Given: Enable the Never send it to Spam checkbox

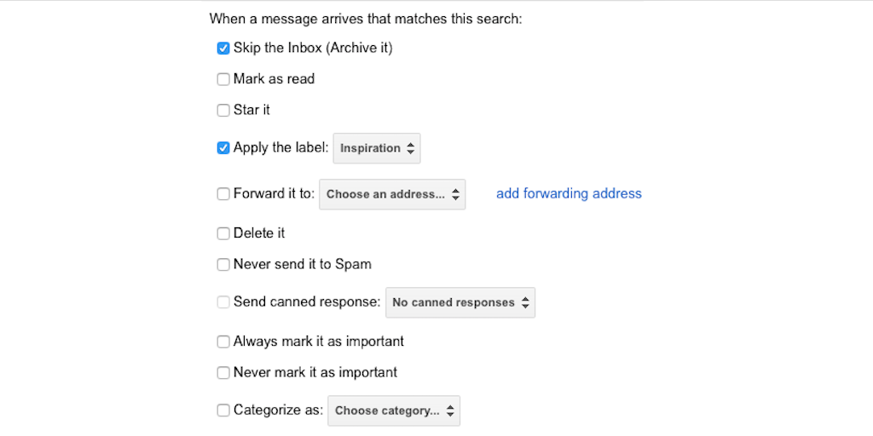Looking at the screenshot, I should 223,265.
